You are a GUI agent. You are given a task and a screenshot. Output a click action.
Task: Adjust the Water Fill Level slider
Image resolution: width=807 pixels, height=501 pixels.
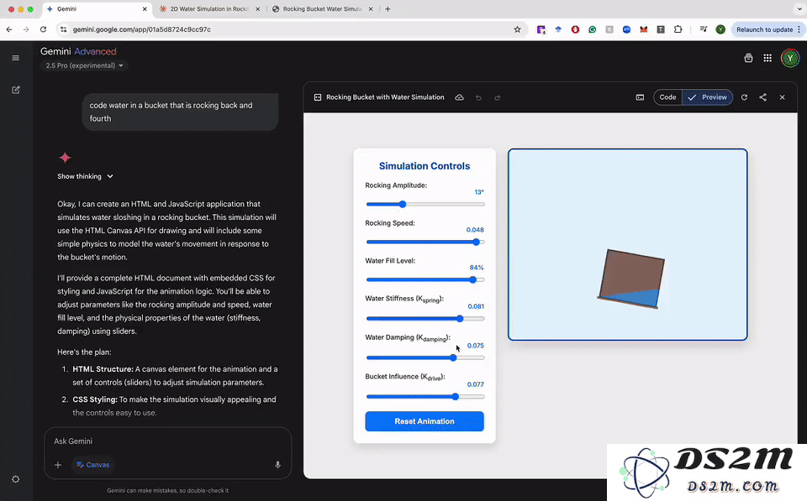425,279
